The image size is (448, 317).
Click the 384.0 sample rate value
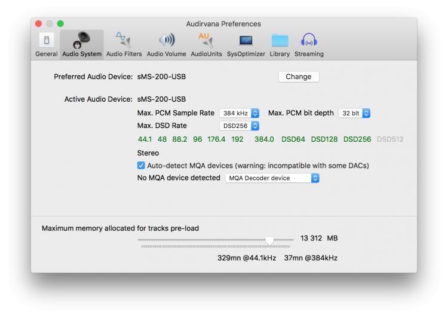tap(264, 139)
